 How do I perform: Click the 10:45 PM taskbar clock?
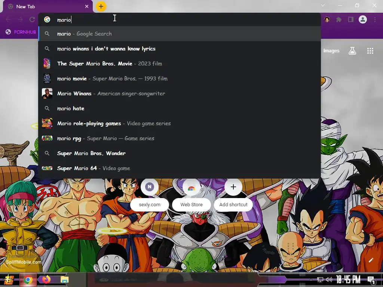tap(348, 280)
